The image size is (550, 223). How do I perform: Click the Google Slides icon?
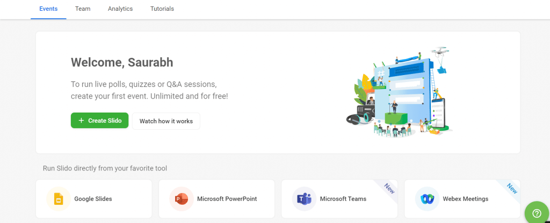[58, 199]
